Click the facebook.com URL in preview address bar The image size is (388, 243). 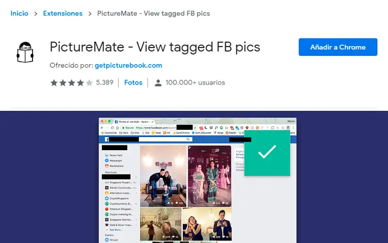click(156, 128)
